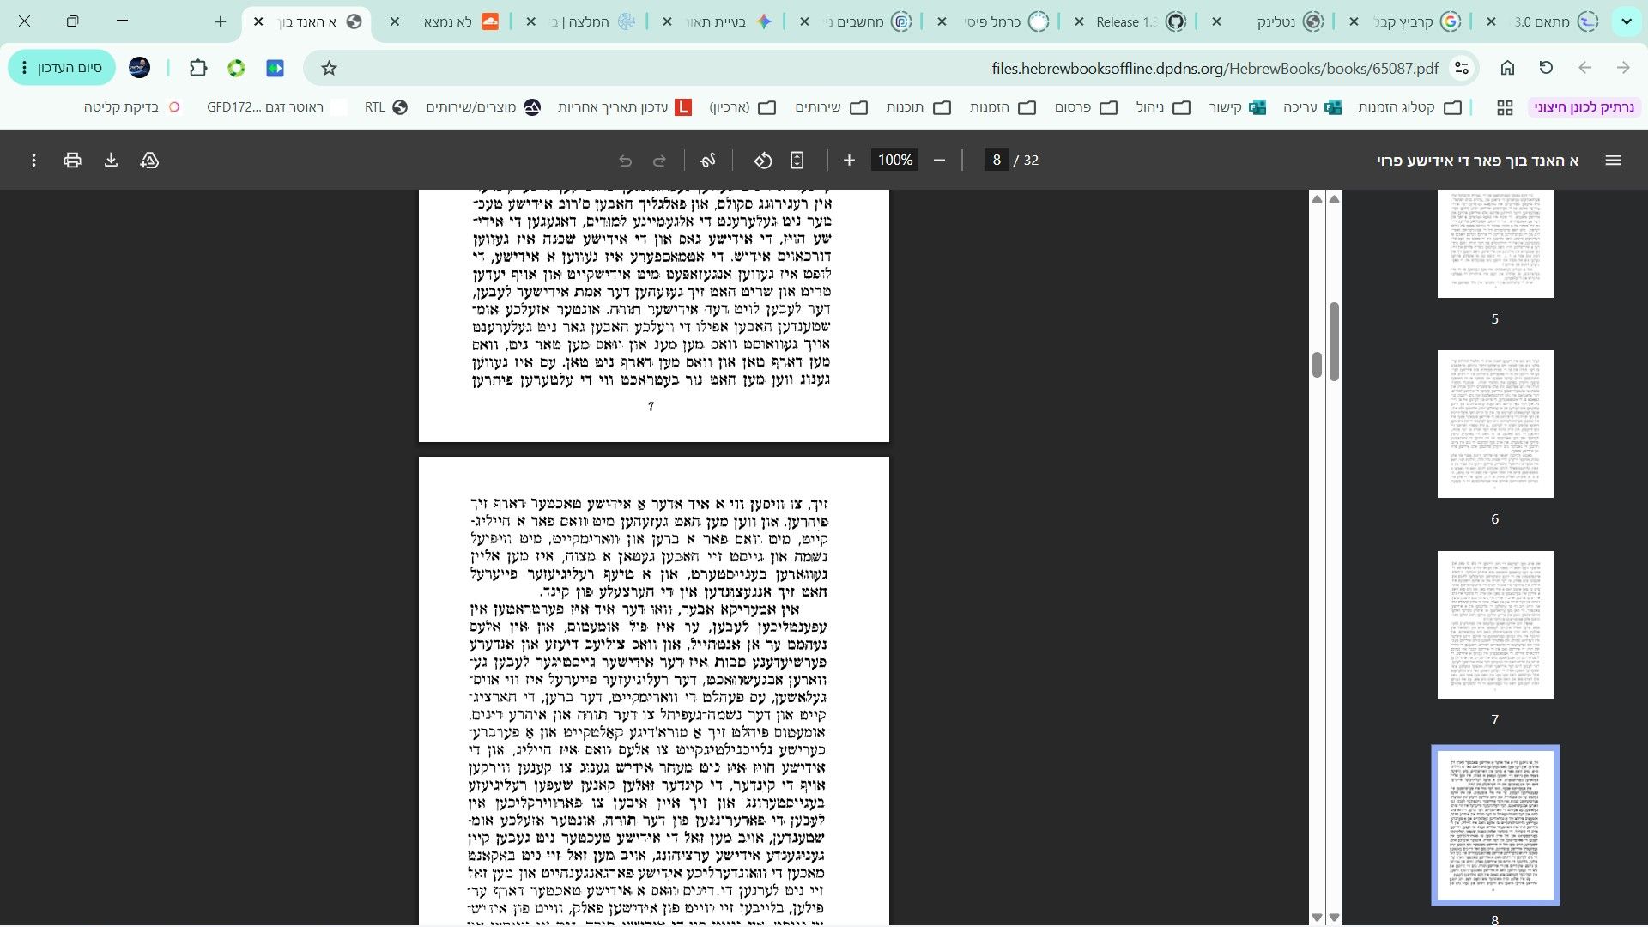Zoom in with the plus button
The height and width of the screenshot is (927, 1648).
(x=849, y=161)
